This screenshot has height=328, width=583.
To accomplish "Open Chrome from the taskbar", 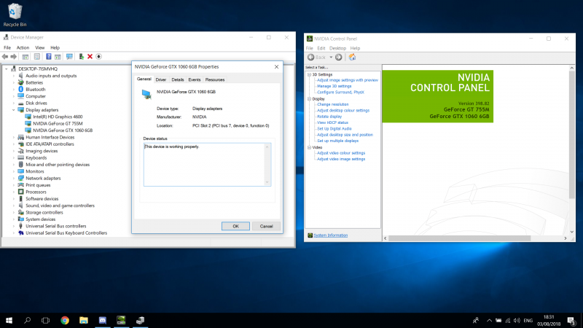I will 65,319.
